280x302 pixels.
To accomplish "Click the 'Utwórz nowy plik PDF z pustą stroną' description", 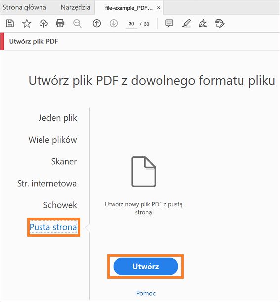I will click(144, 208).
